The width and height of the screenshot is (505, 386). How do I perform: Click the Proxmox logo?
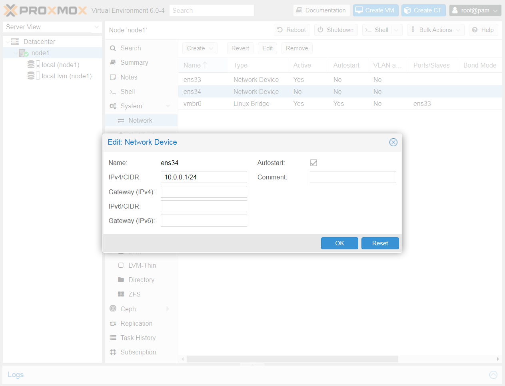pos(45,10)
